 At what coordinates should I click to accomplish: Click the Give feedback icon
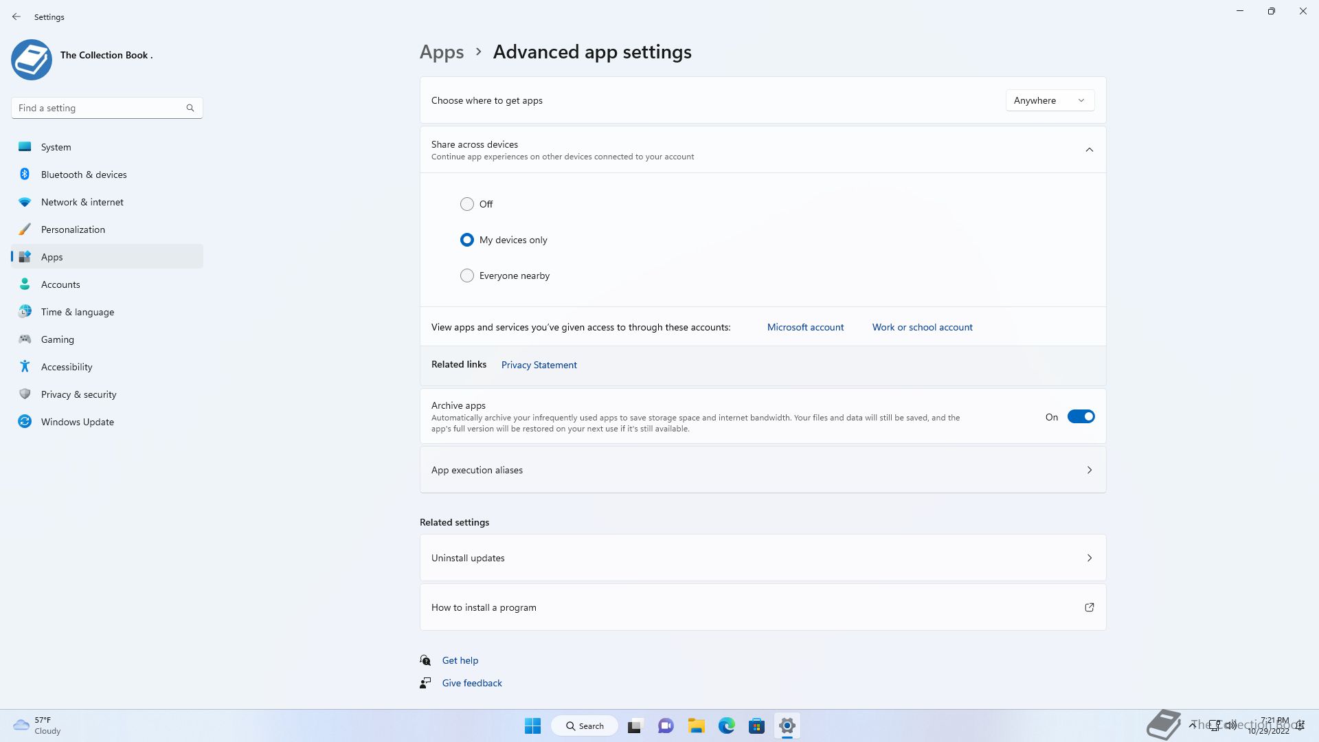[x=425, y=683]
